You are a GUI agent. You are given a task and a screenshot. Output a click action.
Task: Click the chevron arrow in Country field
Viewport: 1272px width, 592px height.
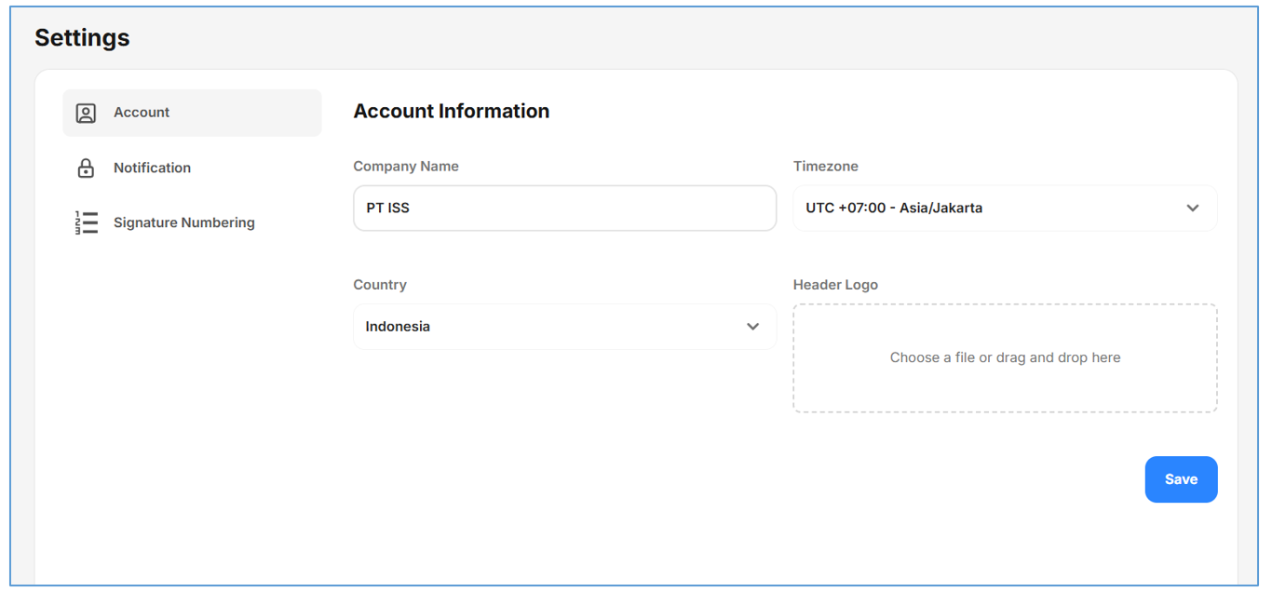tap(752, 327)
